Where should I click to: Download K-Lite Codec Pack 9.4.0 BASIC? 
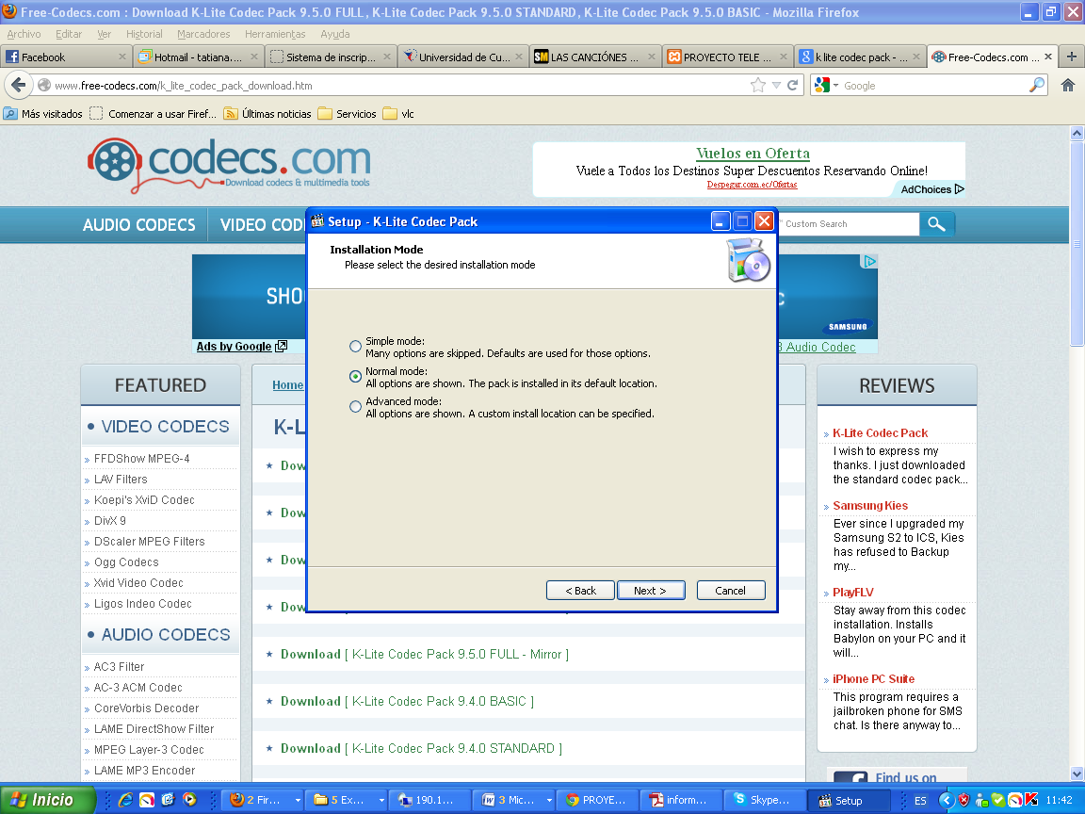(407, 701)
